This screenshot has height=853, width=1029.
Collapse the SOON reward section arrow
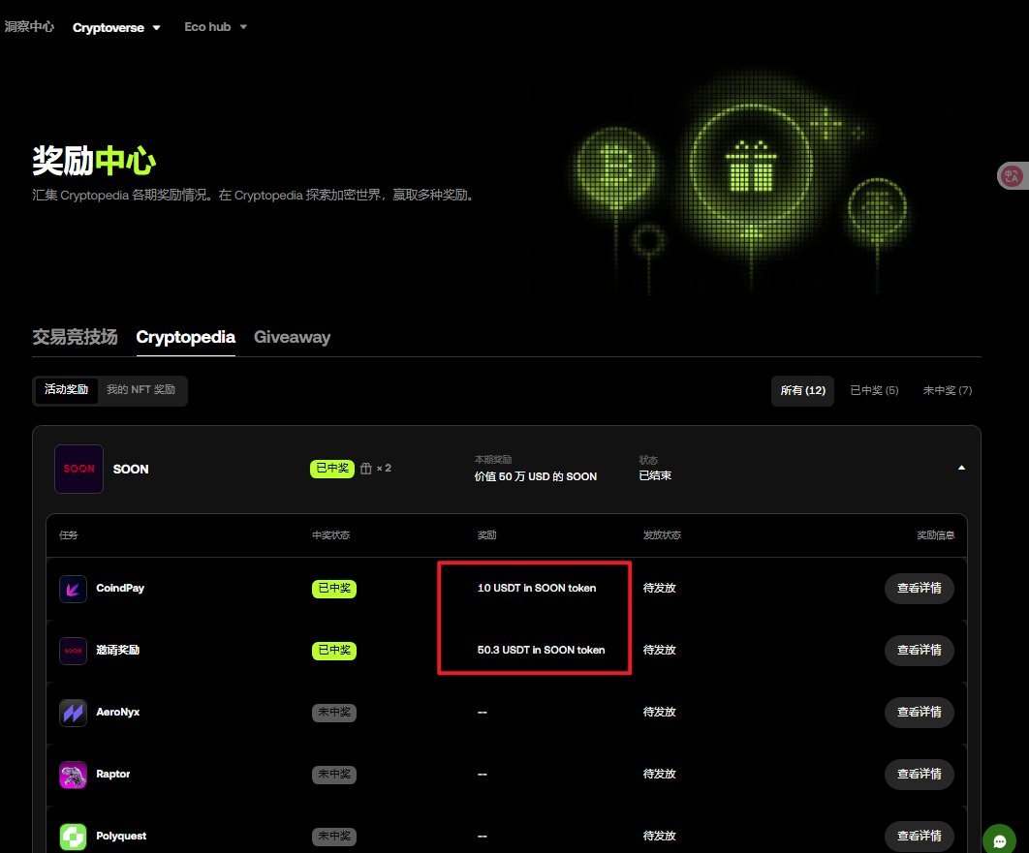961,469
